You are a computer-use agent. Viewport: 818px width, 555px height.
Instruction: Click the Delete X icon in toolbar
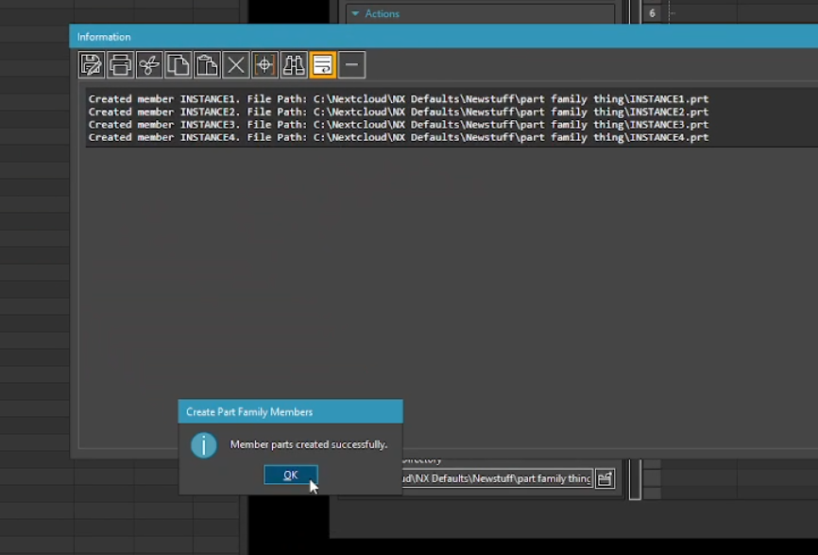click(x=236, y=64)
